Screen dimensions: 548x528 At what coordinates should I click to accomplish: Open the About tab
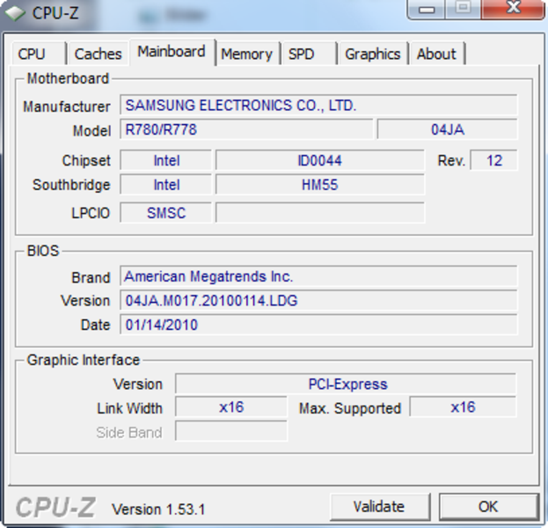[437, 54]
